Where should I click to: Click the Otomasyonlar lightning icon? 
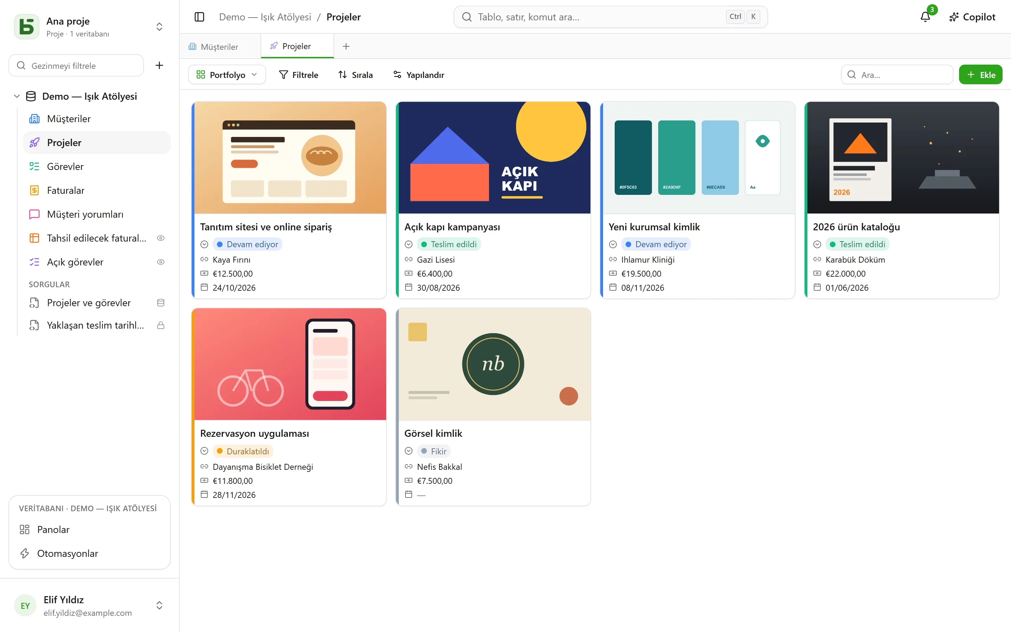pyautogui.click(x=25, y=553)
